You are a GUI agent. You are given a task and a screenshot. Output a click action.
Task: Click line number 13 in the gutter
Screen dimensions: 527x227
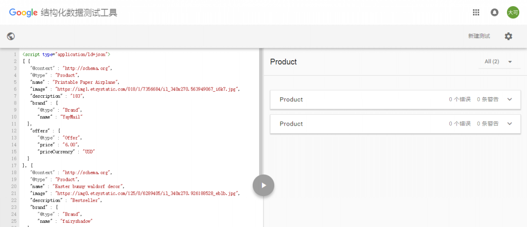[15, 138]
